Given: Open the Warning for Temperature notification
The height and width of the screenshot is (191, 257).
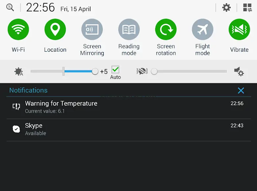Looking at the screenshot, I should pyautogui.click(x=128, y=107).
